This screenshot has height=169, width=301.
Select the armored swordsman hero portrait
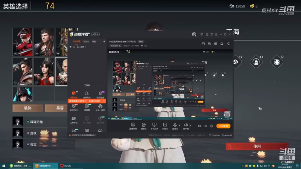(x=23, y=71)
